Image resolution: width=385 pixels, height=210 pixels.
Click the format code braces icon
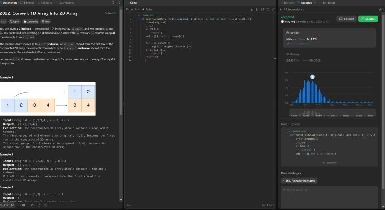(x=263, y=9)
